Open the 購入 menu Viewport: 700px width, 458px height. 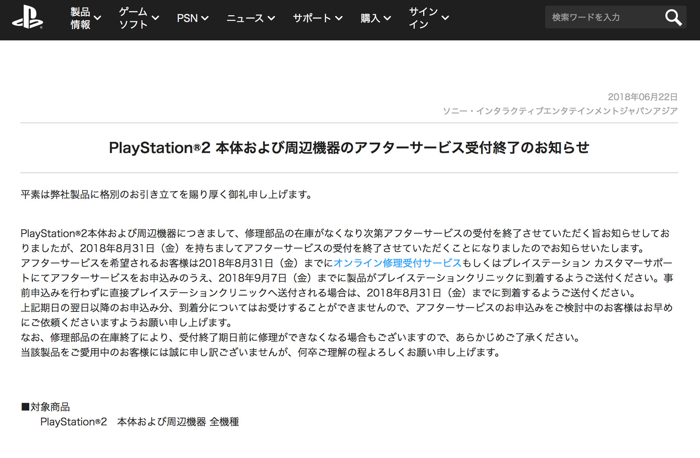[376, 18]
